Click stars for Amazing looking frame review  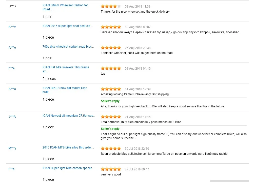tap(111, 89)
